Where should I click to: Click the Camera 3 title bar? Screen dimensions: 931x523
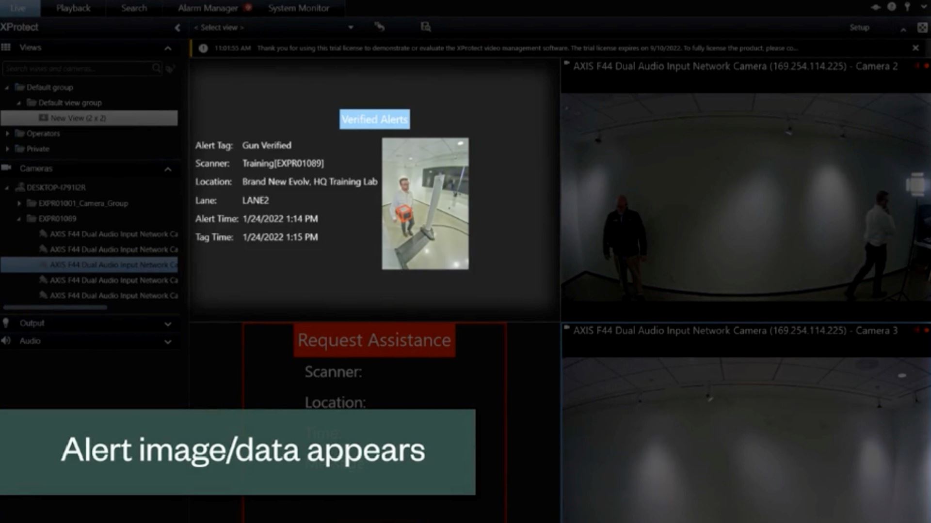tap(746, 331)
